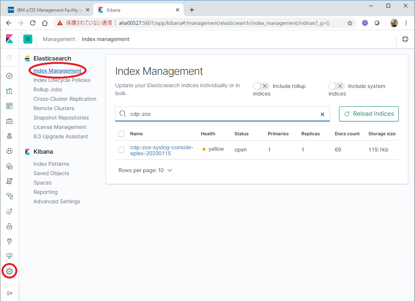
Task: Open the Chrome three-dot menu
Action: (x=406, y=23)
